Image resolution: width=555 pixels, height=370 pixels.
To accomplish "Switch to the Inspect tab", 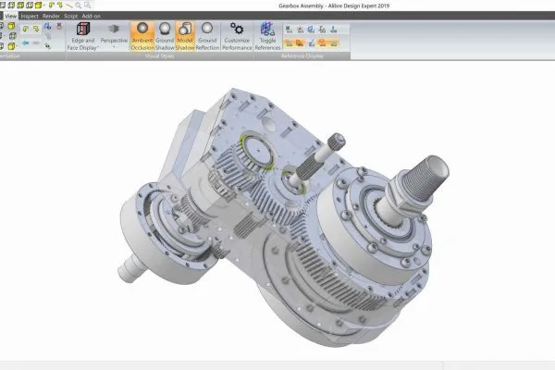I will (x=30, y=16).
